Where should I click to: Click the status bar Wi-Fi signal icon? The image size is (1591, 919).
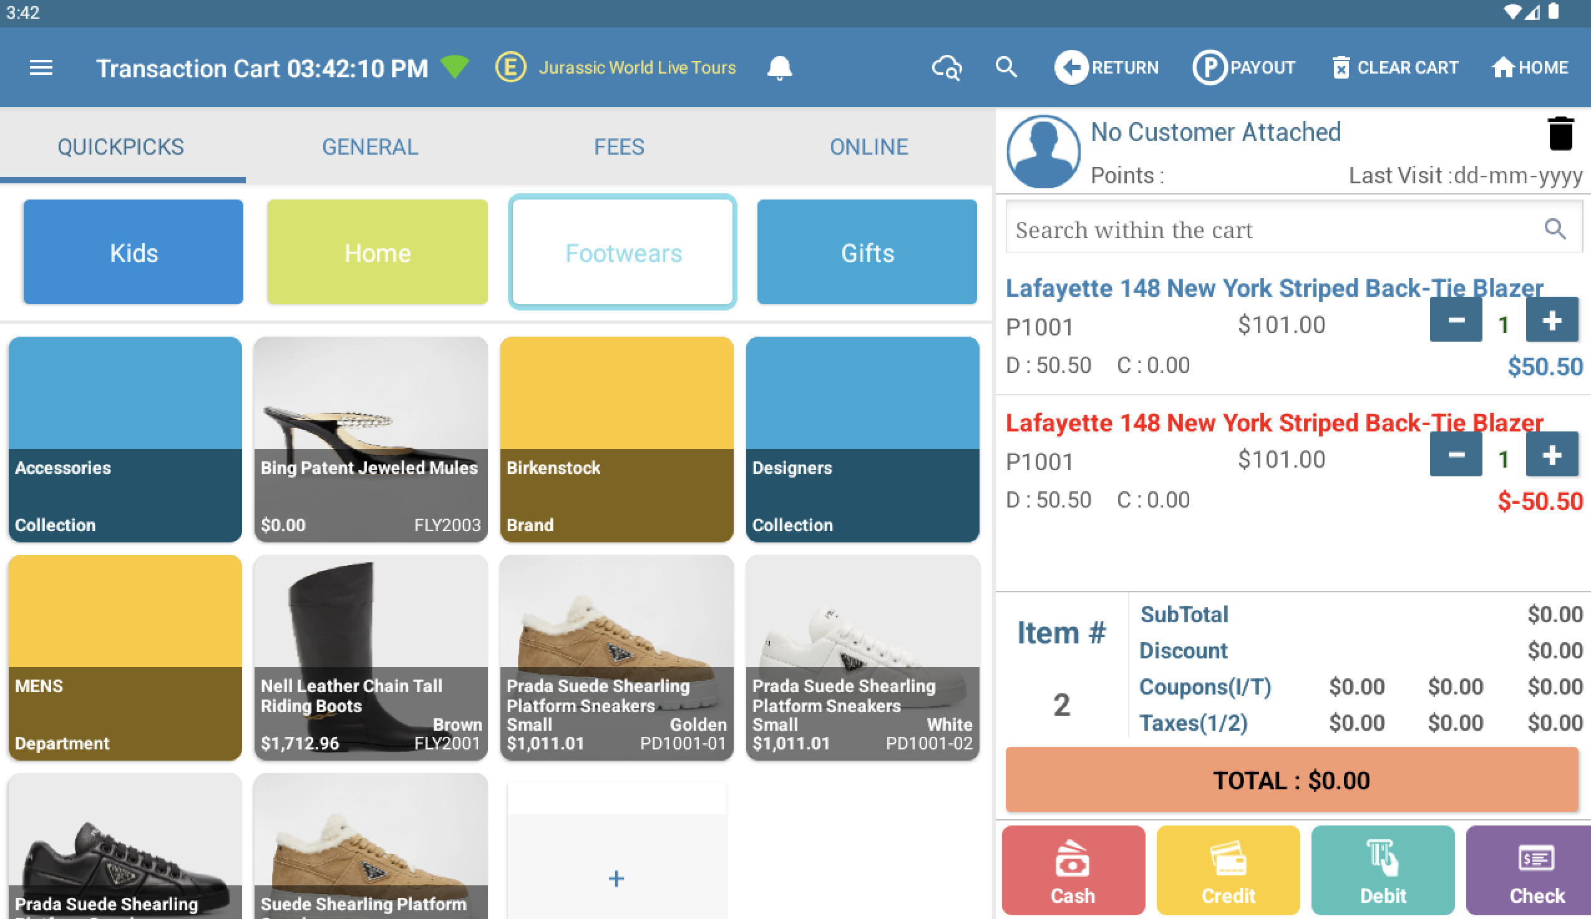[1512, 12]
